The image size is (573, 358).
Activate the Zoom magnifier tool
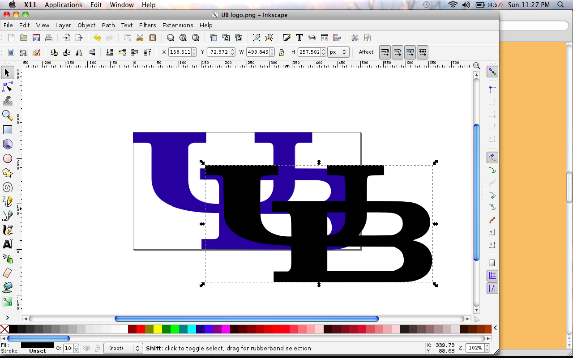(8, 115)
